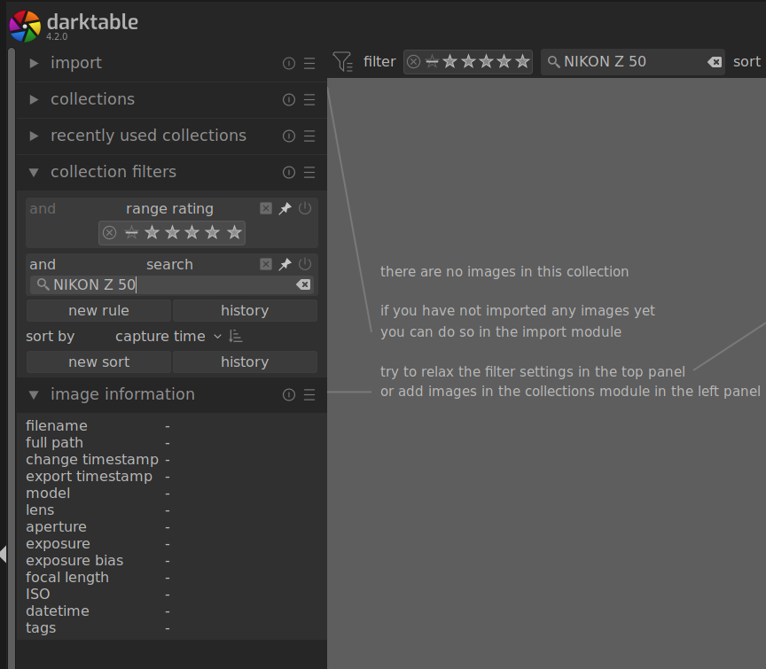Clear the star rating in the top filter bar

(x=413, y=62)
